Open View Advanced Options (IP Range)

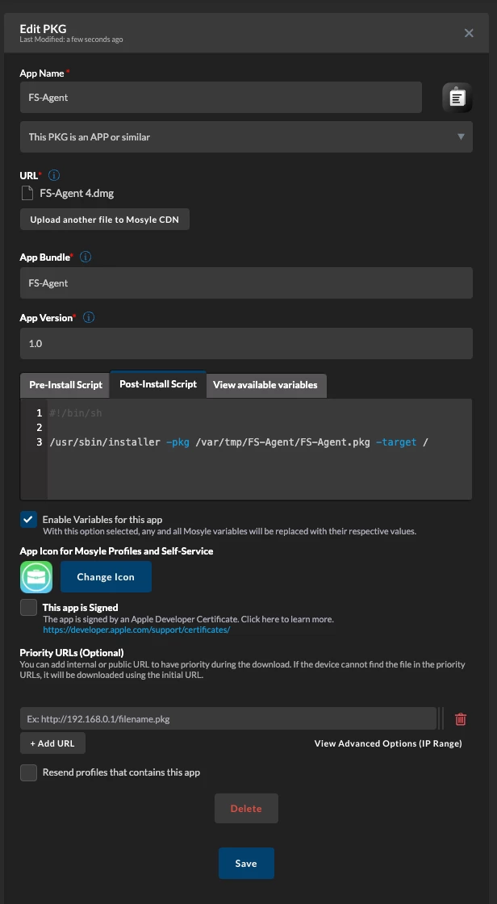(x=388, y=743)
